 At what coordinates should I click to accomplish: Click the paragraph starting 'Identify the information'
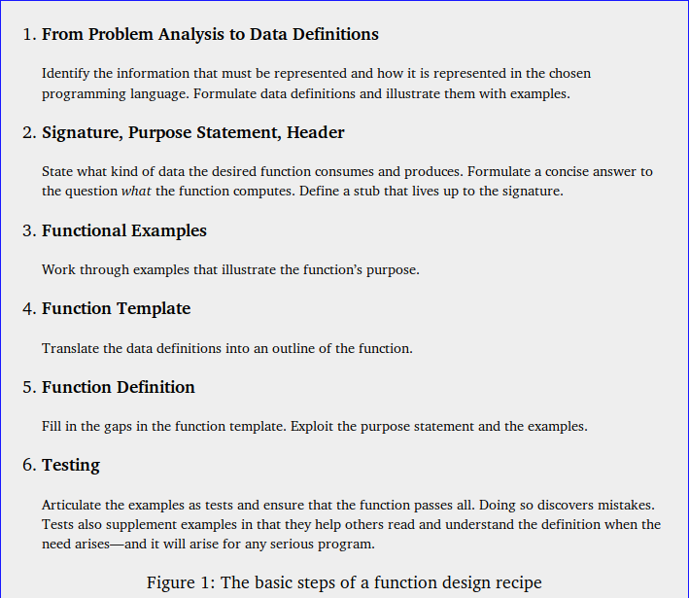click(x=316, y=84)
